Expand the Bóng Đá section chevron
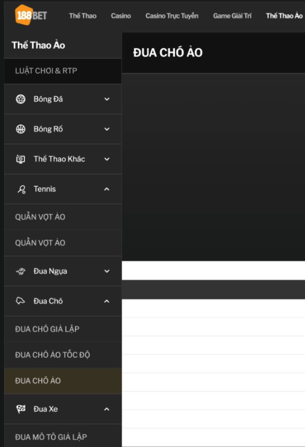 [x=107, y=99]
